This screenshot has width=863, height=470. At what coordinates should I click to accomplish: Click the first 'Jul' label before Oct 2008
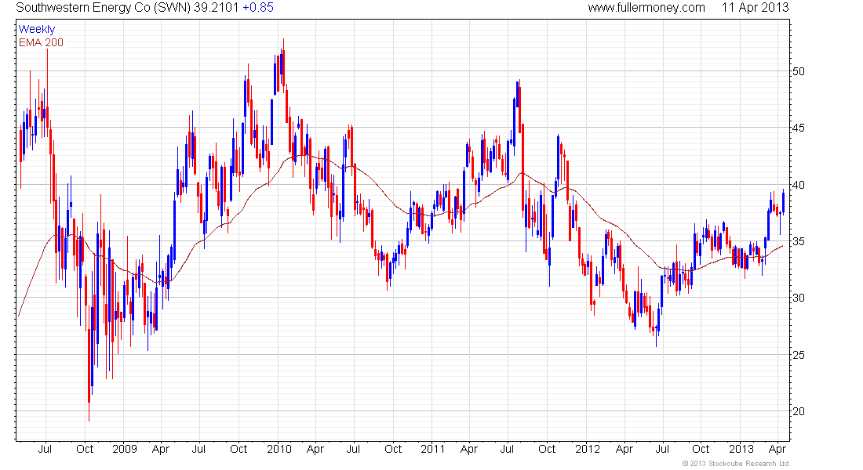[x=45, y=449]
